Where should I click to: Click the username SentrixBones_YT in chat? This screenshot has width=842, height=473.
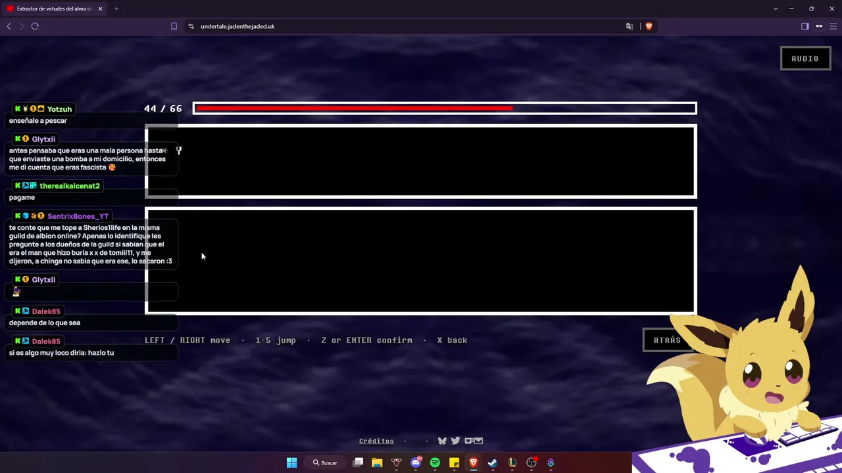78,216
